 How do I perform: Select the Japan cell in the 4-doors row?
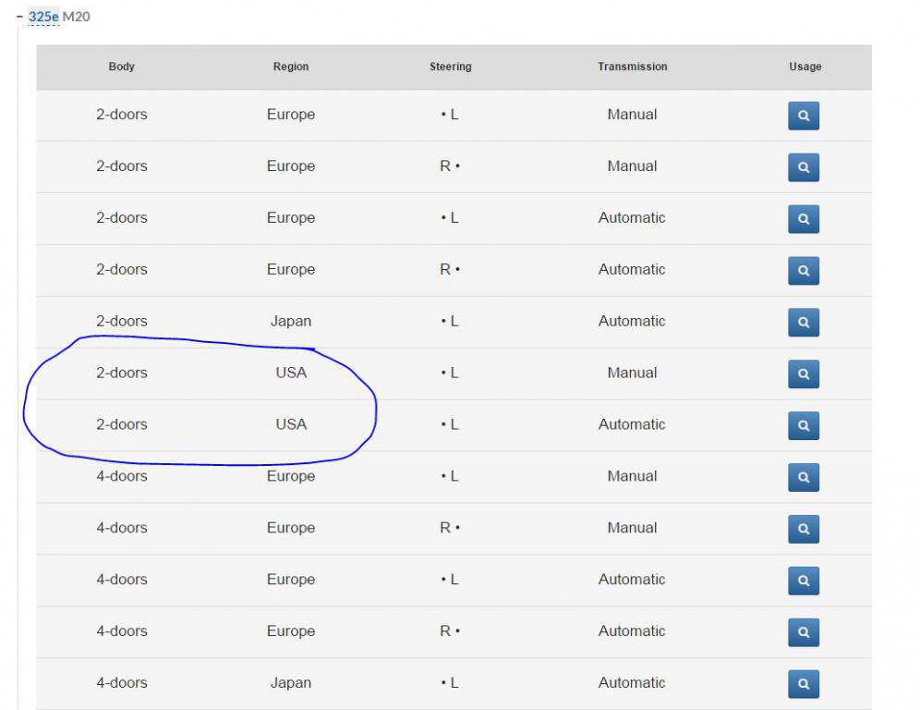291,683
